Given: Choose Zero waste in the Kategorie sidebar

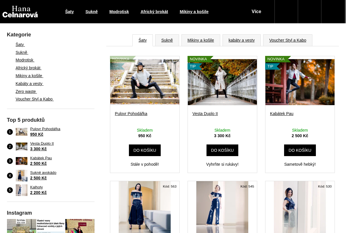Looking at the screenshot, I should tap(26, 91).
